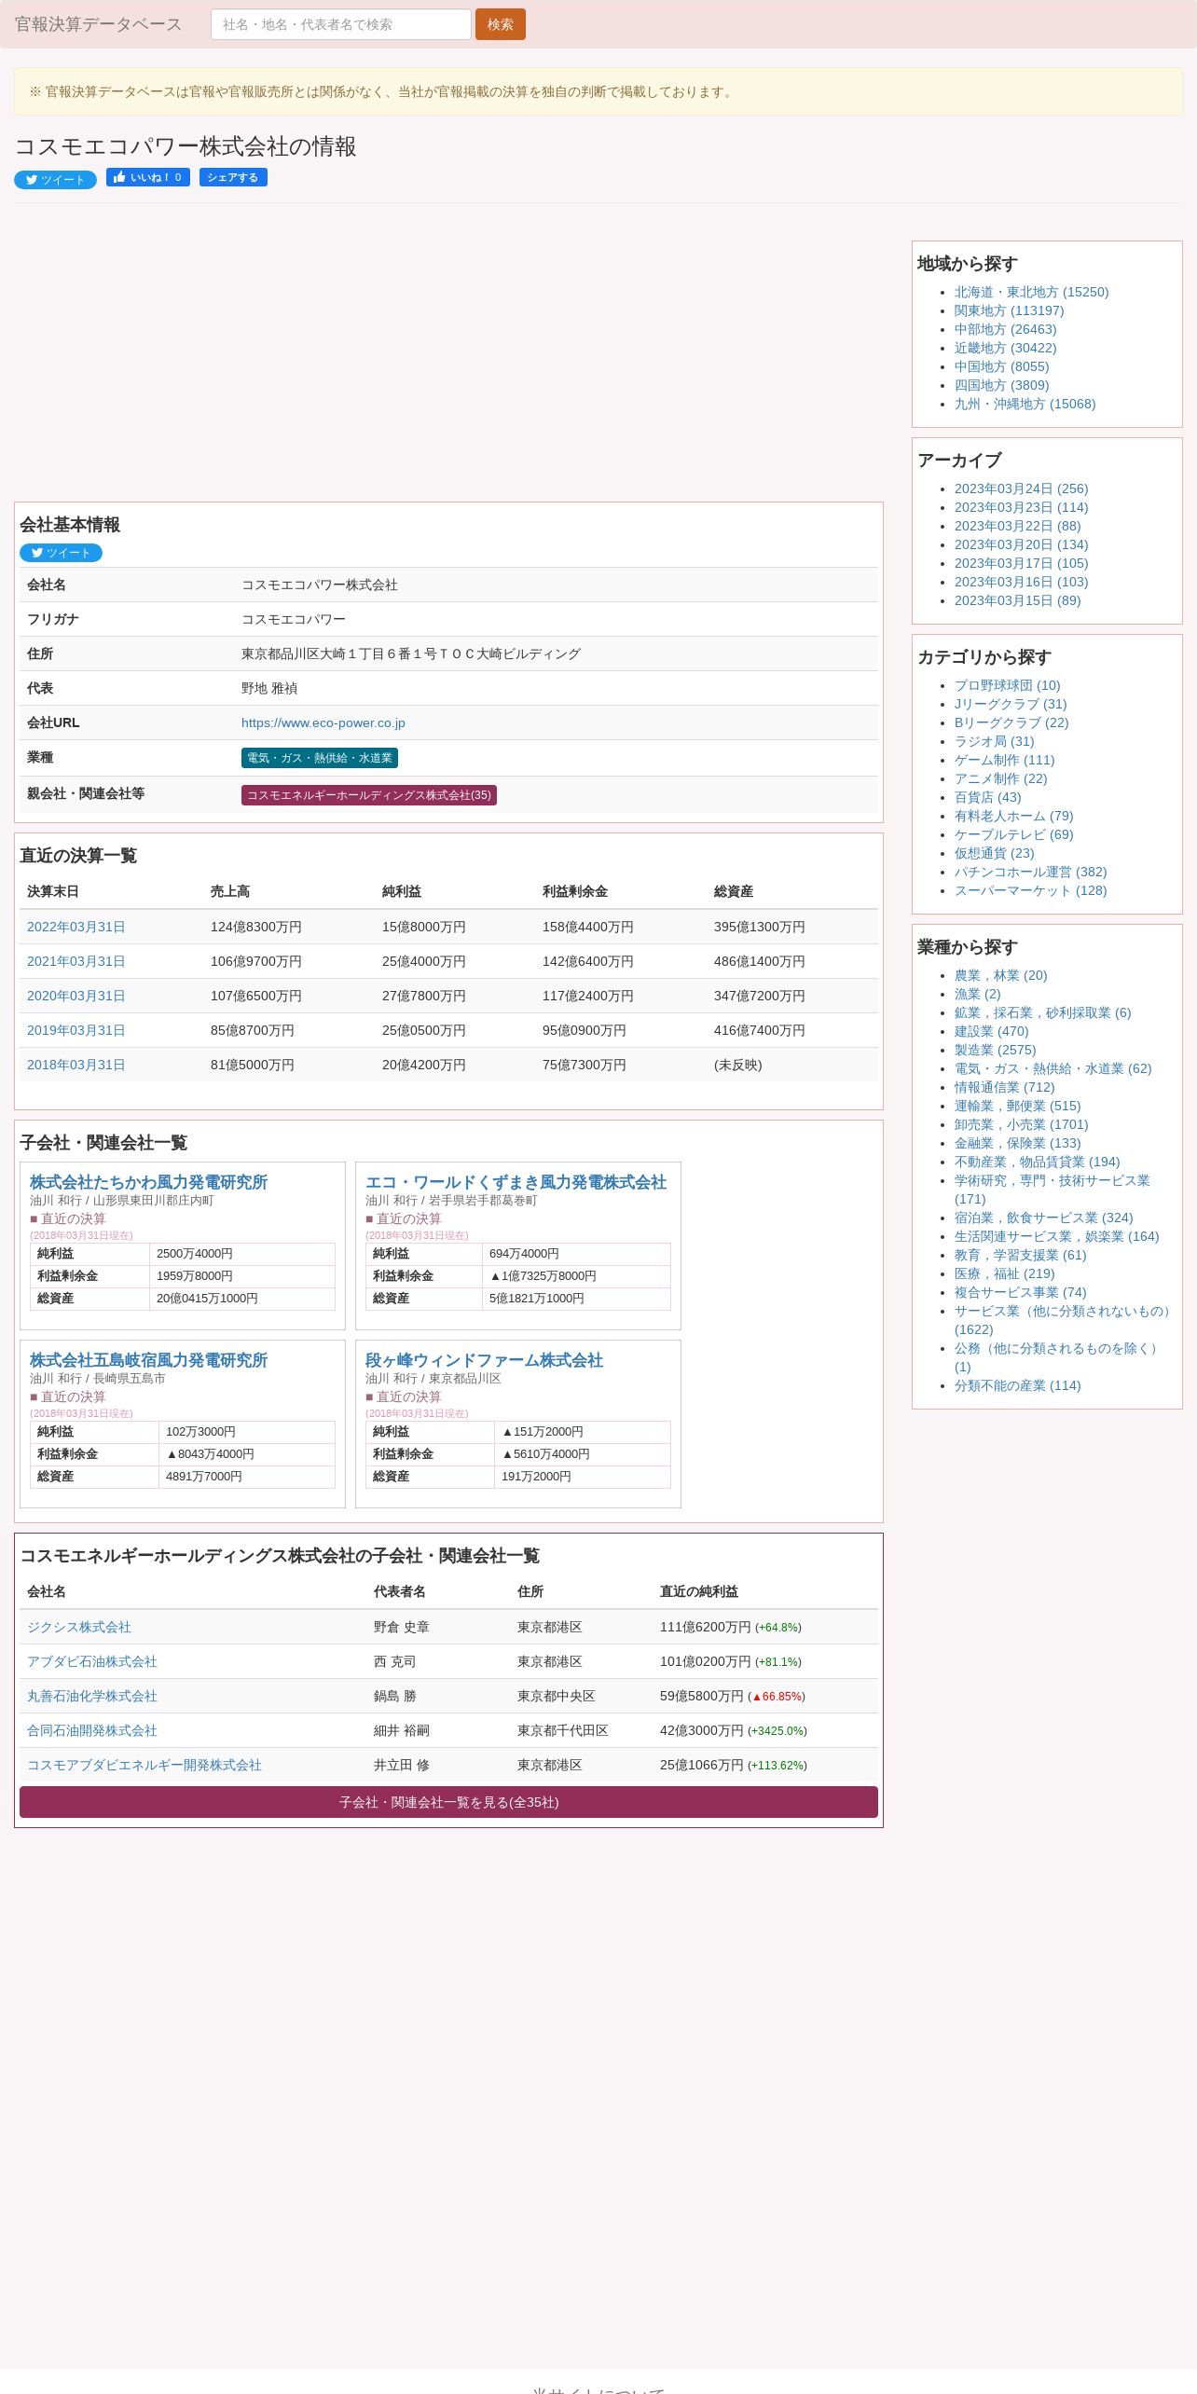Open 合同石油開発株式会社 company link
This screenshot has width=1197, height=2394.
92,1730
